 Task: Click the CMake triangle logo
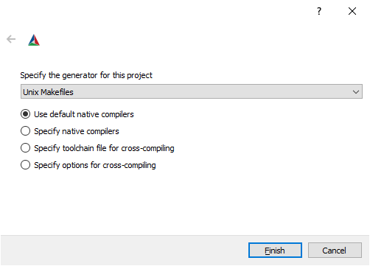coord(34,40)
